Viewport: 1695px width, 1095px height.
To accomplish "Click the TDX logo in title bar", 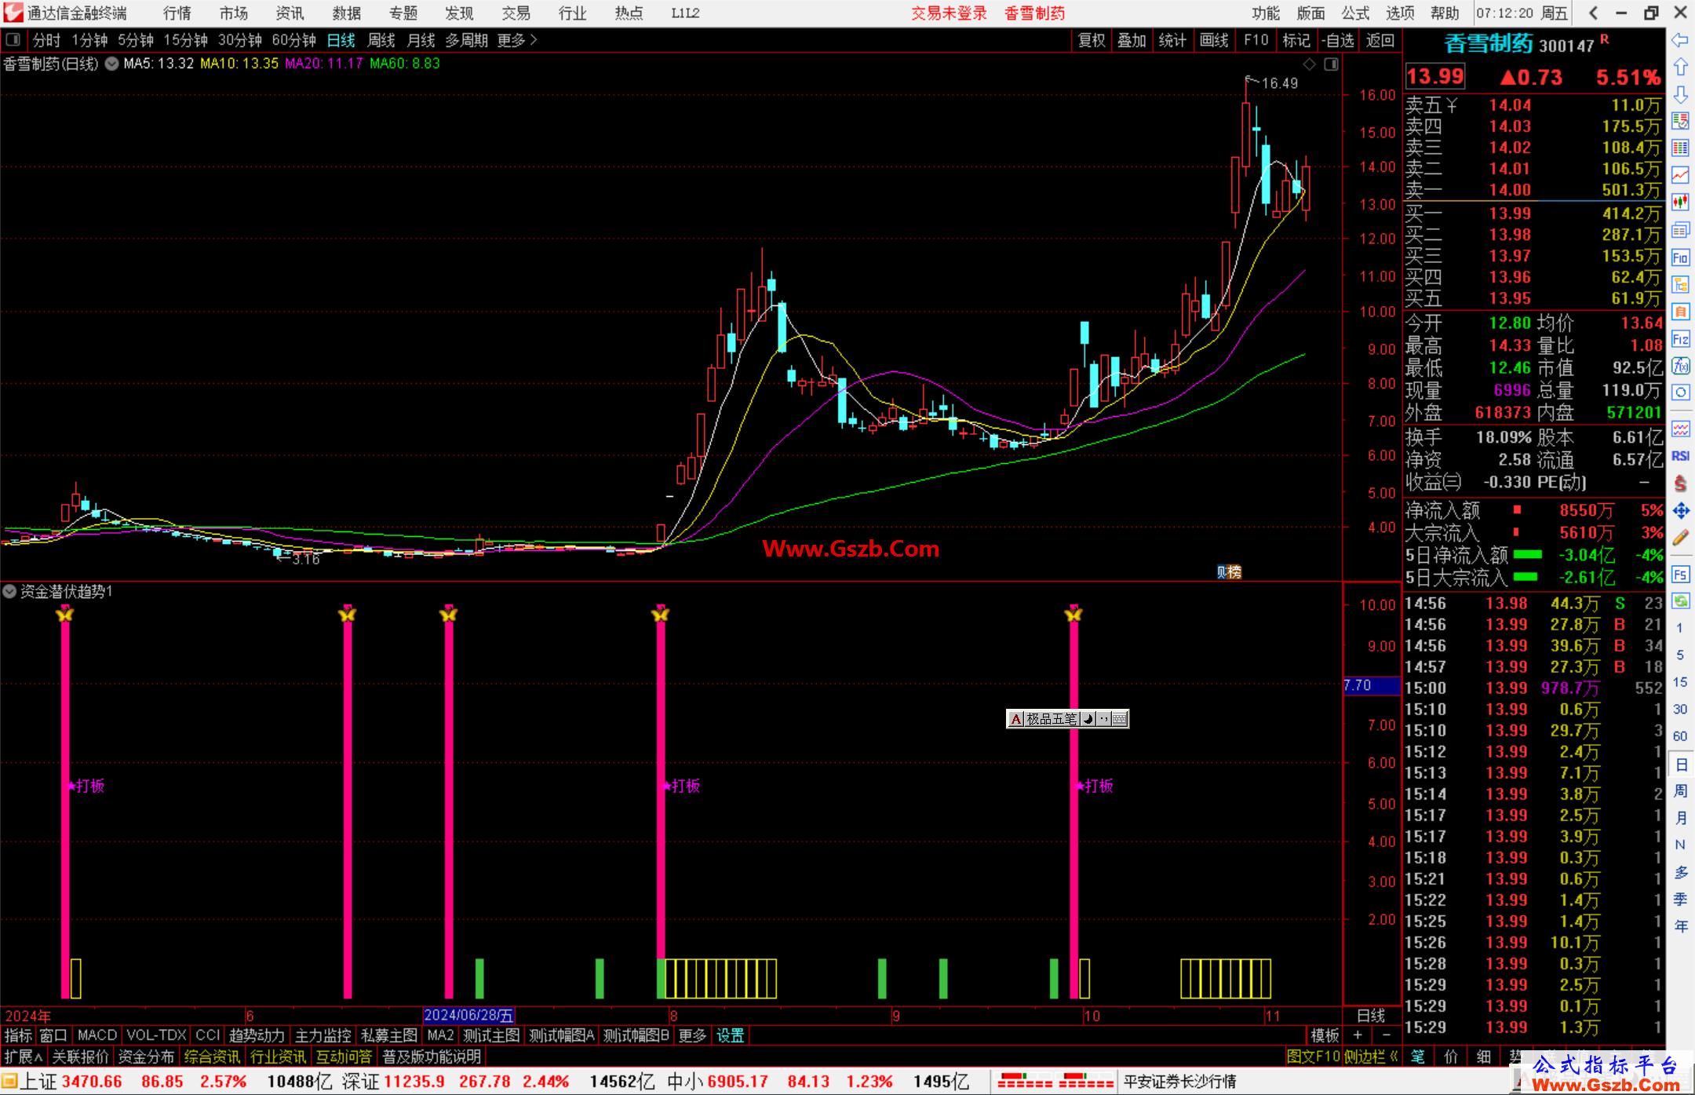I will click(13, 13).
